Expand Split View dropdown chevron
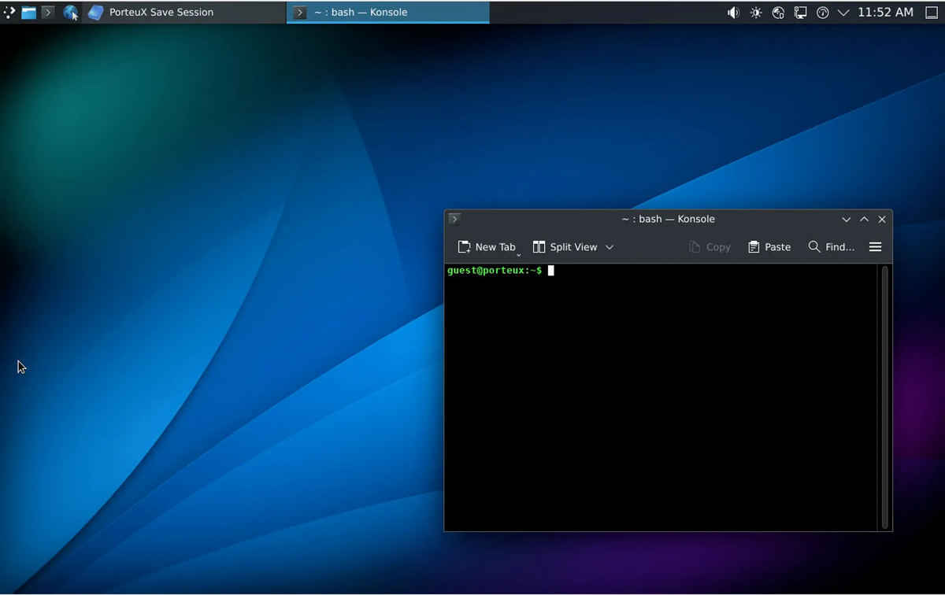 pyautogui.click(x=610, y=247)
